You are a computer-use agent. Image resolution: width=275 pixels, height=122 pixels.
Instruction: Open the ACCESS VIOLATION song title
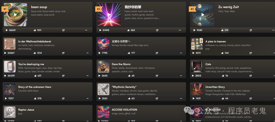[x=125, y=110]
